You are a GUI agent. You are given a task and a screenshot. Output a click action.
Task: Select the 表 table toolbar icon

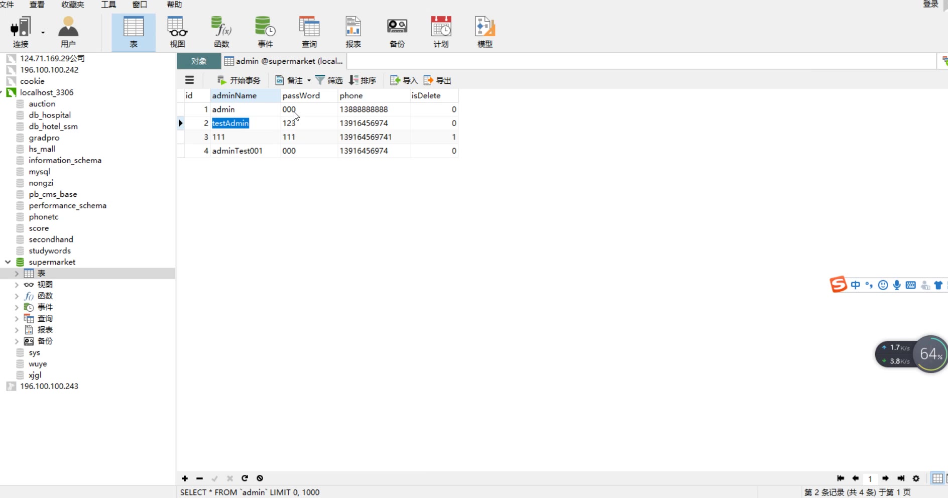coord(134,33)
